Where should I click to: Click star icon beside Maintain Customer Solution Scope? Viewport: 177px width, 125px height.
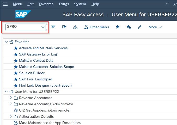click(x=16, y=67)
